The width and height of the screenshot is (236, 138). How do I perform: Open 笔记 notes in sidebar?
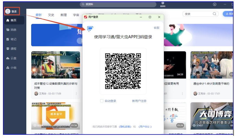click(11, 39)
